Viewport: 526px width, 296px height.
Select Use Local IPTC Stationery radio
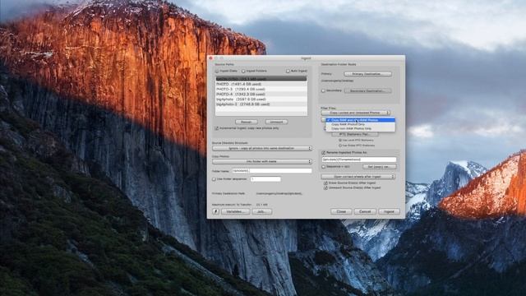tap(340, 141)
